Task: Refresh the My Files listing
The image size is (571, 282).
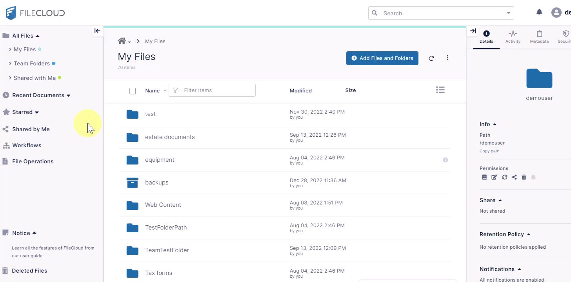Action: 431,58
